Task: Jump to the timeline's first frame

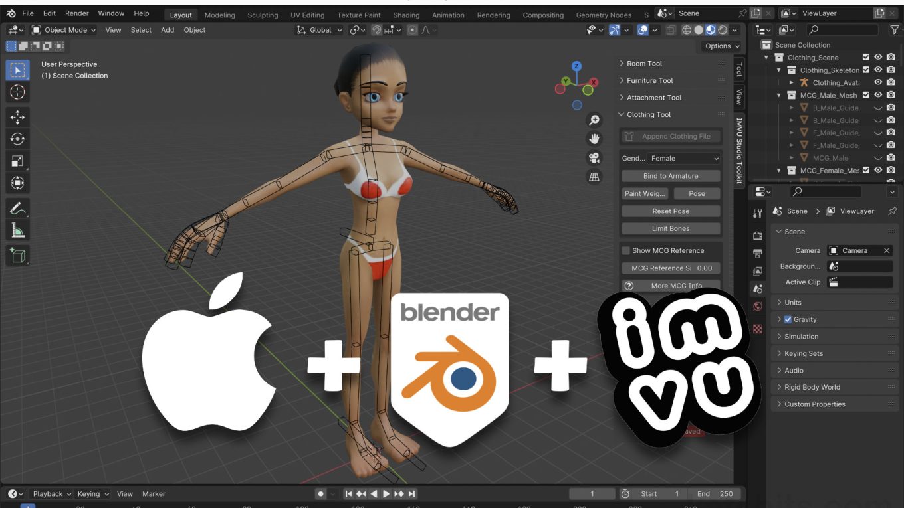Action: (348, 494)
